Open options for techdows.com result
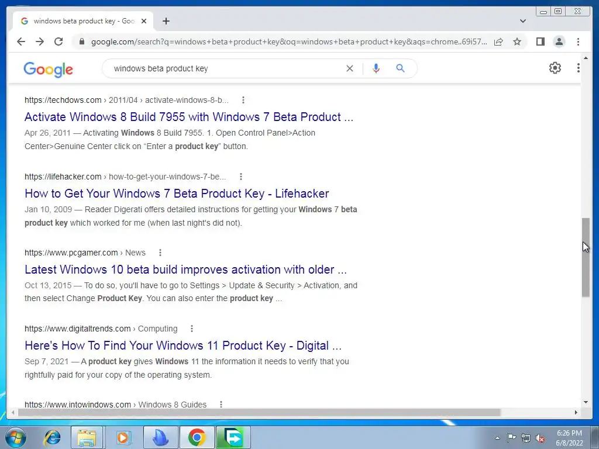 click(243, 100)
